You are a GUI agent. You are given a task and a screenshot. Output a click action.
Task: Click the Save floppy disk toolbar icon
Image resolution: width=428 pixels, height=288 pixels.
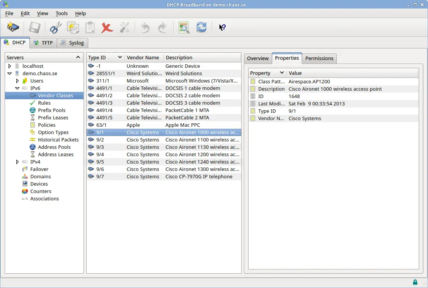(x=35, y=28)
